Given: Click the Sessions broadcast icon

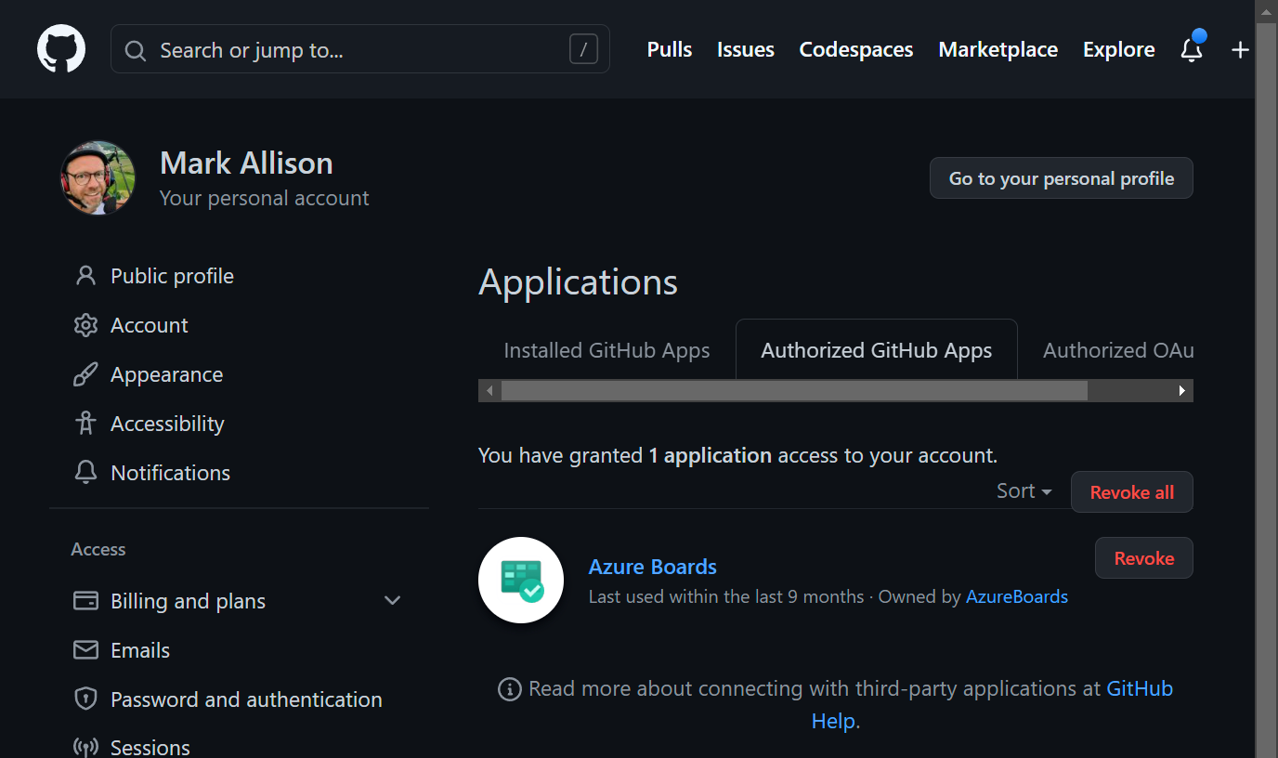Looking at the screenshot, I should point(85,748).
